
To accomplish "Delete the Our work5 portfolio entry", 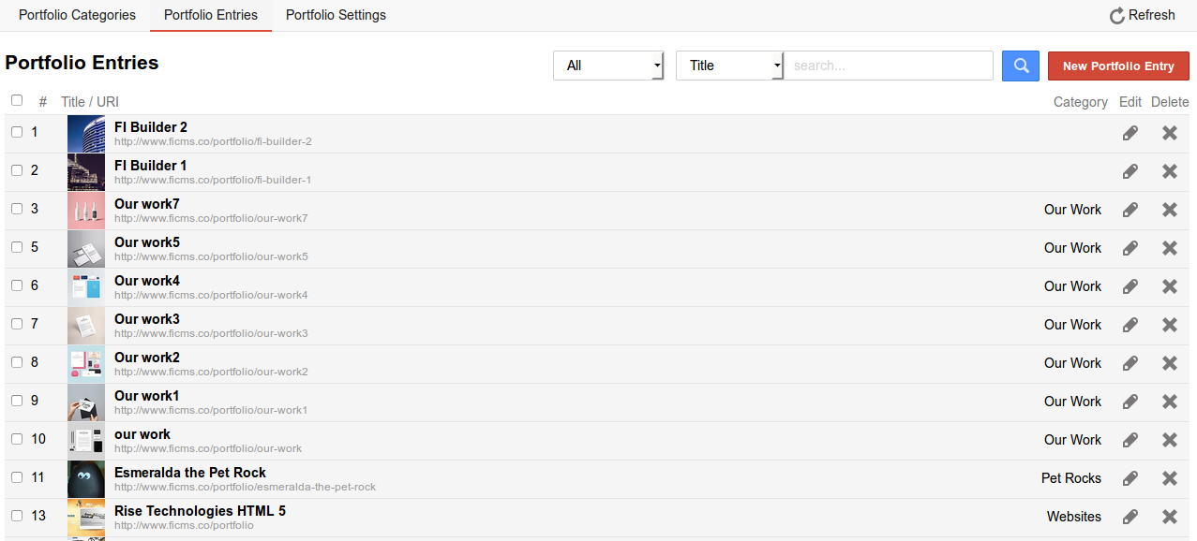I will (1169, 248).
